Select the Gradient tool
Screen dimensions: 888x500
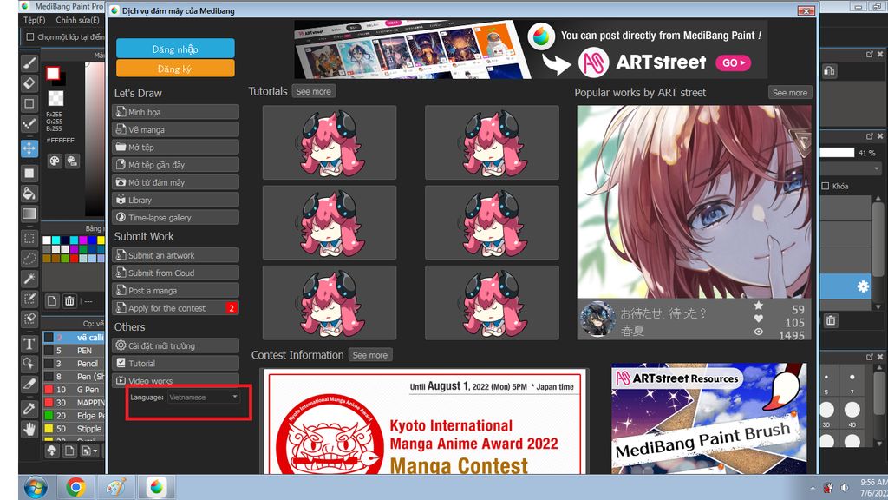(x=29, y=214)
